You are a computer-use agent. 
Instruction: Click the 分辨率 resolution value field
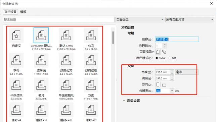(163, 91)
